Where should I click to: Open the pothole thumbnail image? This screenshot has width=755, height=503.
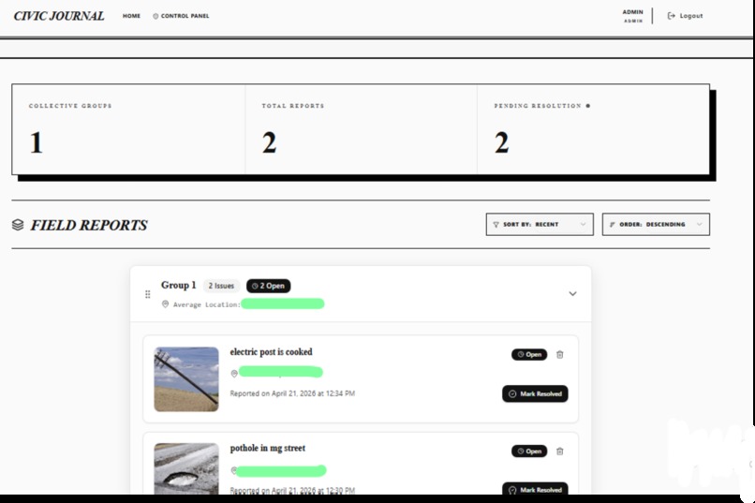click(186, 469)
